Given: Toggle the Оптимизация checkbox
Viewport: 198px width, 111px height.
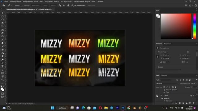Looking at the screenshot, I should tap(75, 6).
